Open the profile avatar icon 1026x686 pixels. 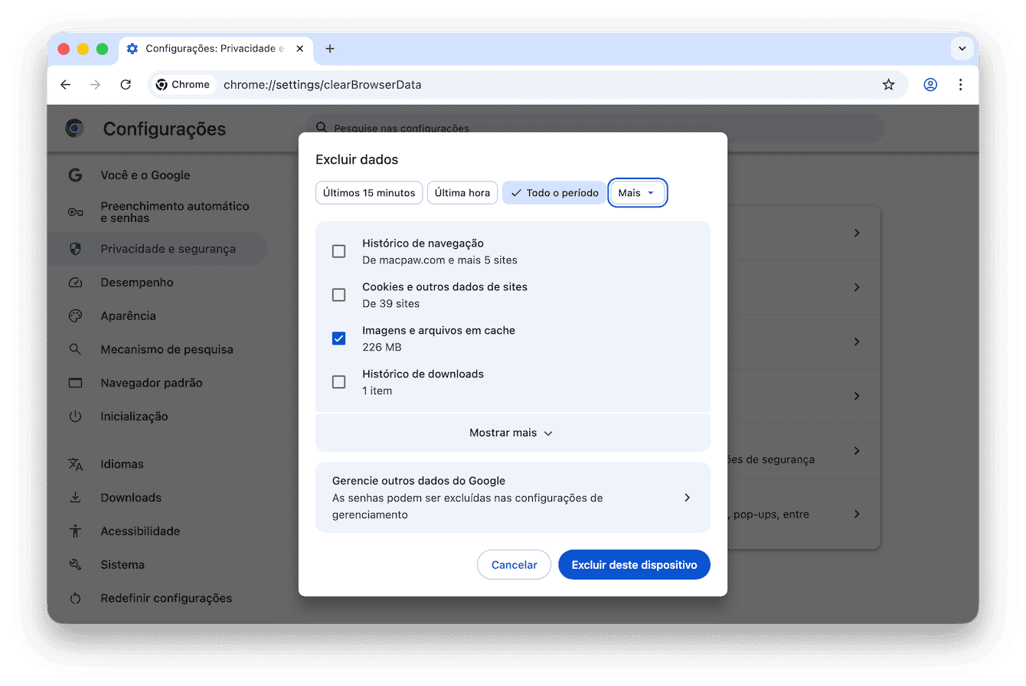point(930,85)
